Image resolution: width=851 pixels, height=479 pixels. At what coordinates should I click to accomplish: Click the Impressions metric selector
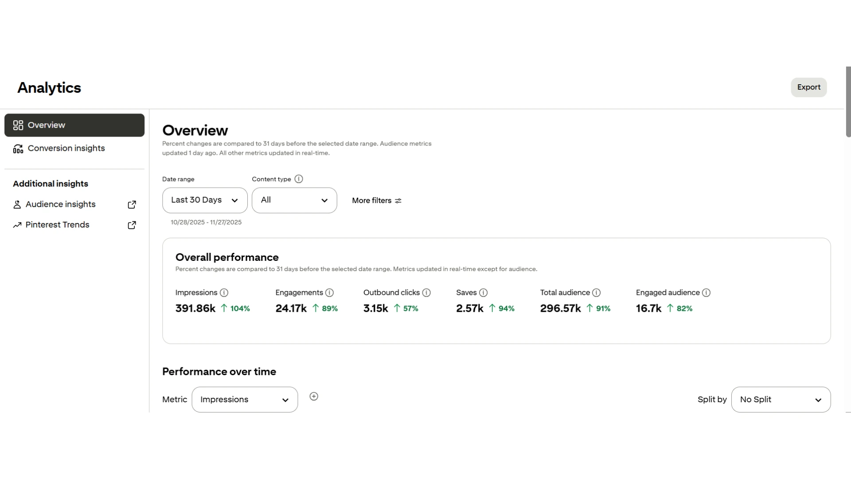tap(245, 399)
